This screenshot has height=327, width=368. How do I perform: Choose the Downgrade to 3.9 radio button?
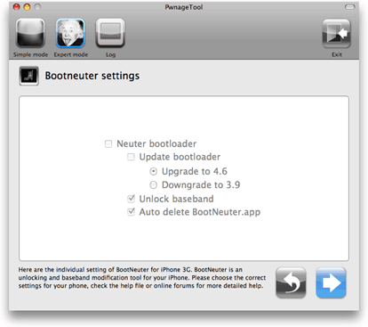[154, 185]
